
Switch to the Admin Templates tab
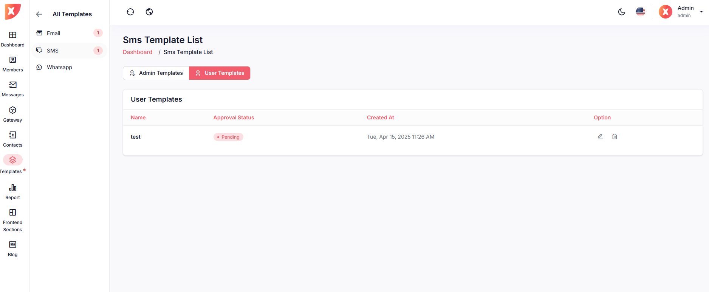pos(156,73)
